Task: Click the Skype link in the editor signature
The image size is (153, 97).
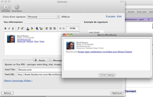Action: (36, 41)
